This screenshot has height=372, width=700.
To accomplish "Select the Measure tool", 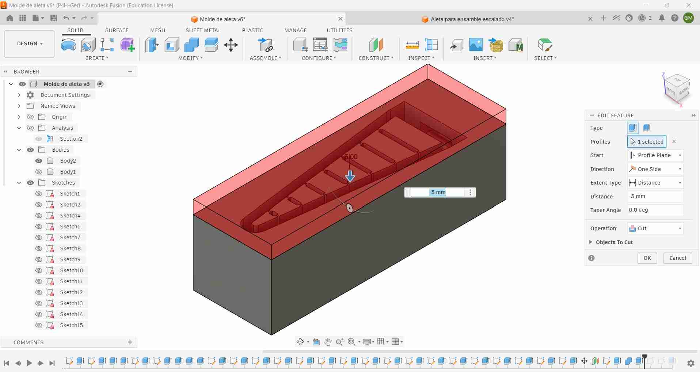I will coord(412,45).
